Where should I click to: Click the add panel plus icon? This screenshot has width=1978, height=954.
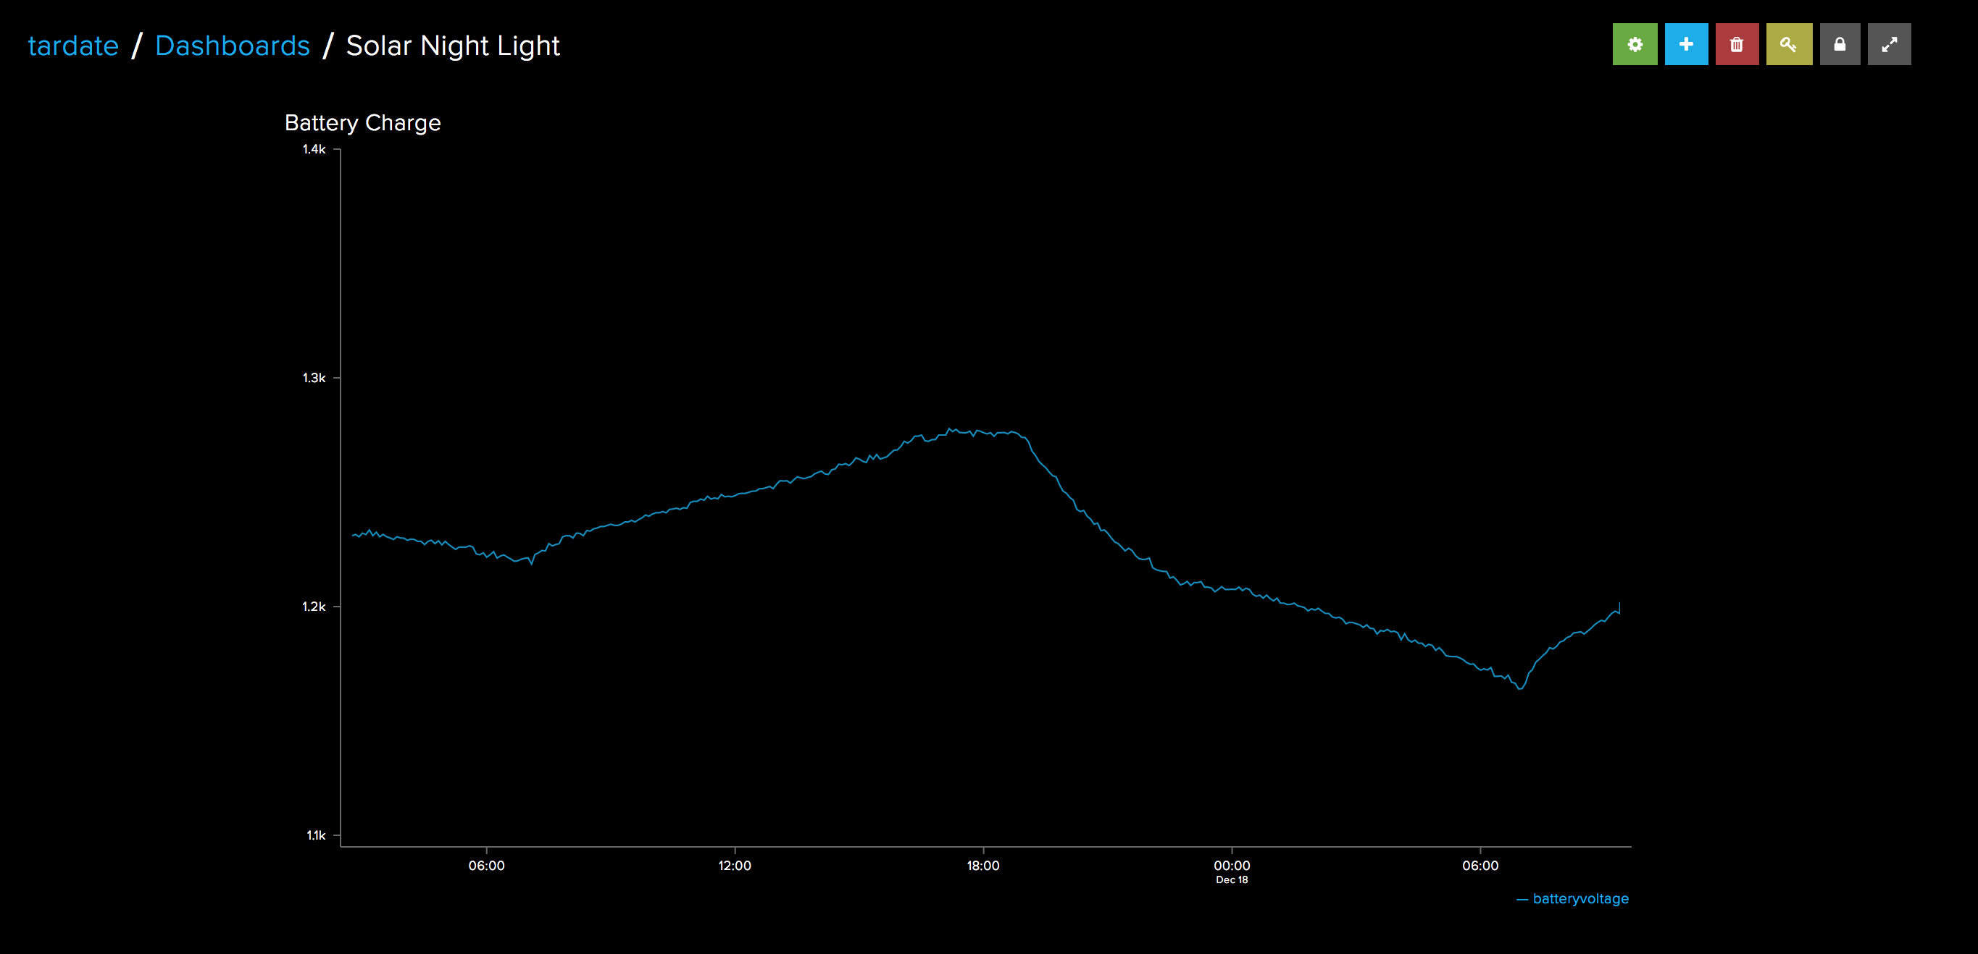(1687, 44)
